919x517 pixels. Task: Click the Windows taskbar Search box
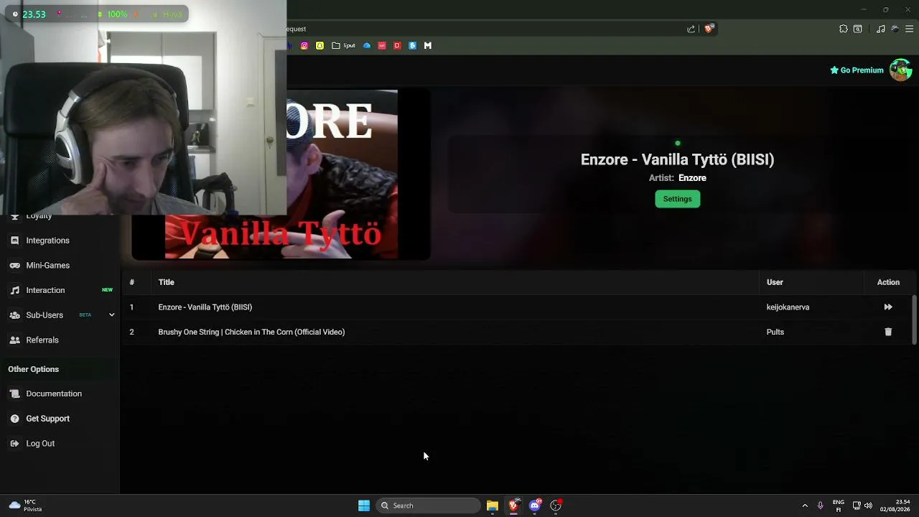pos(428,506)
